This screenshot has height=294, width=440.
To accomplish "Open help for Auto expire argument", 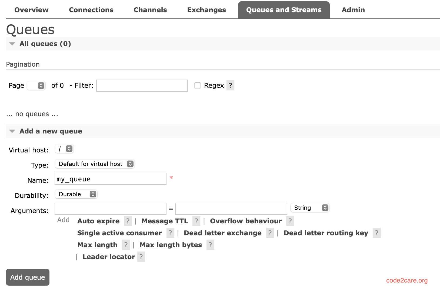I will point(128,221).
